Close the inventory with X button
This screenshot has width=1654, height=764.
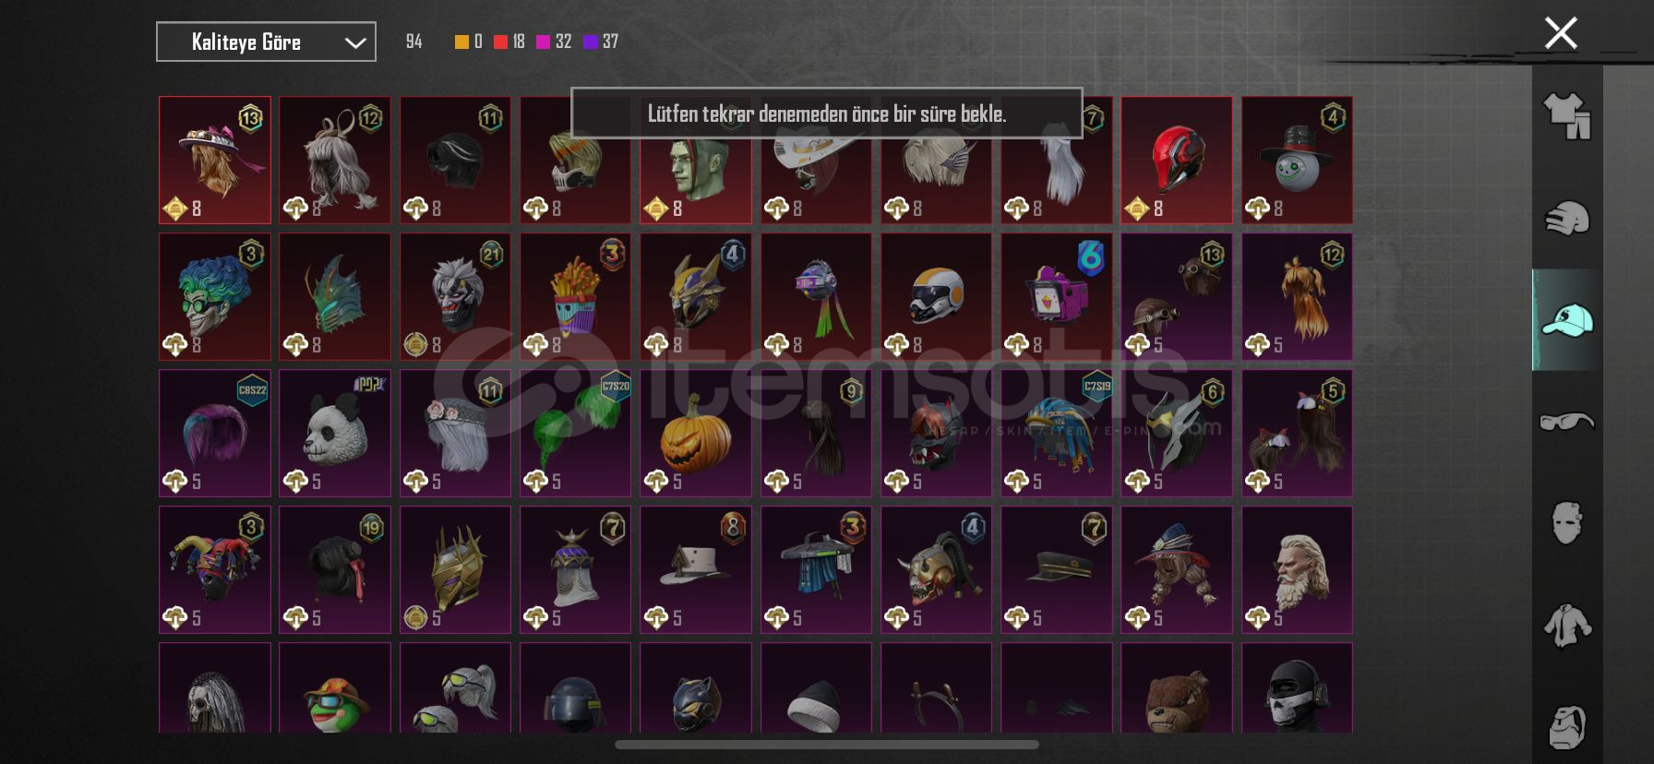pyautogui.click(x=1561, y=33)
